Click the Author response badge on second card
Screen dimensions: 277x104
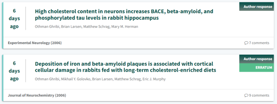click(x=256, y=59)
